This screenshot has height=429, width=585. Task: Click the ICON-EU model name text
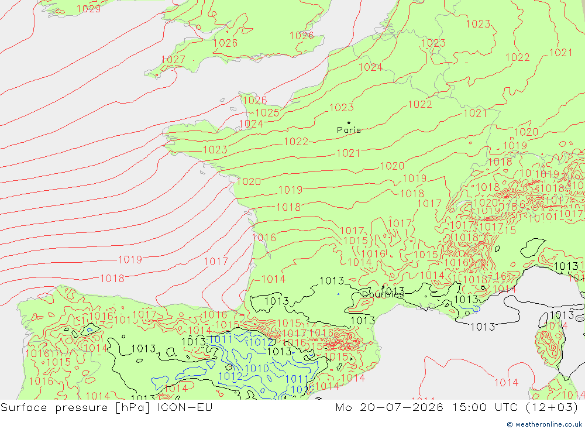[x=185, y=407]
